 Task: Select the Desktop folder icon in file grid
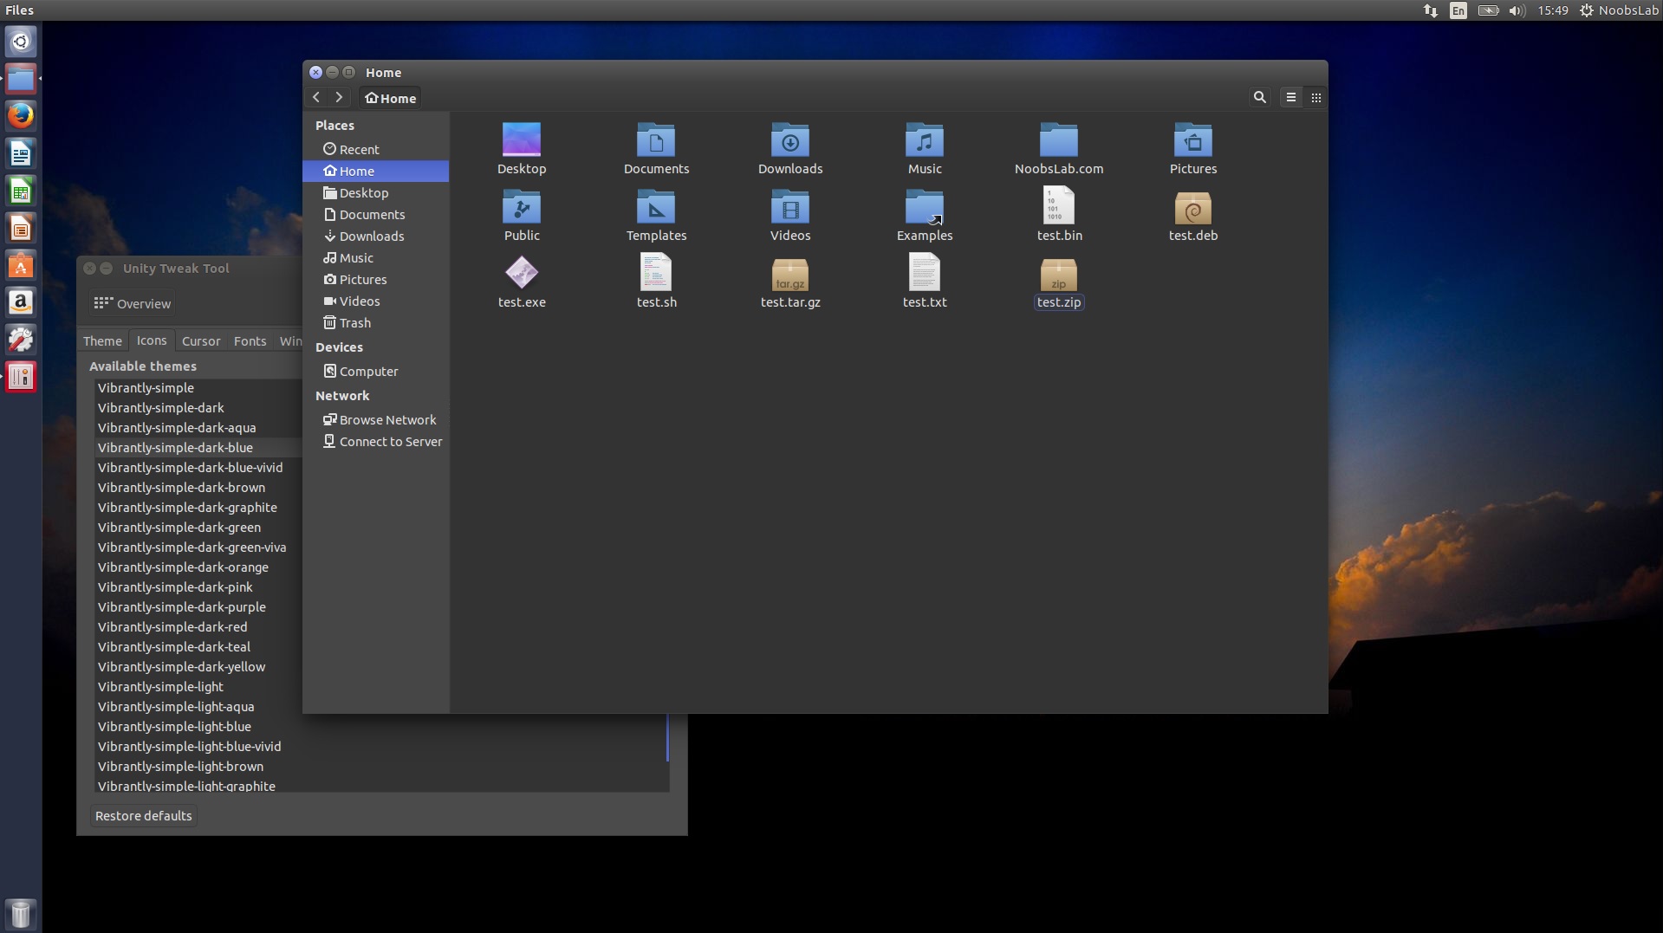tap(522, 139)
